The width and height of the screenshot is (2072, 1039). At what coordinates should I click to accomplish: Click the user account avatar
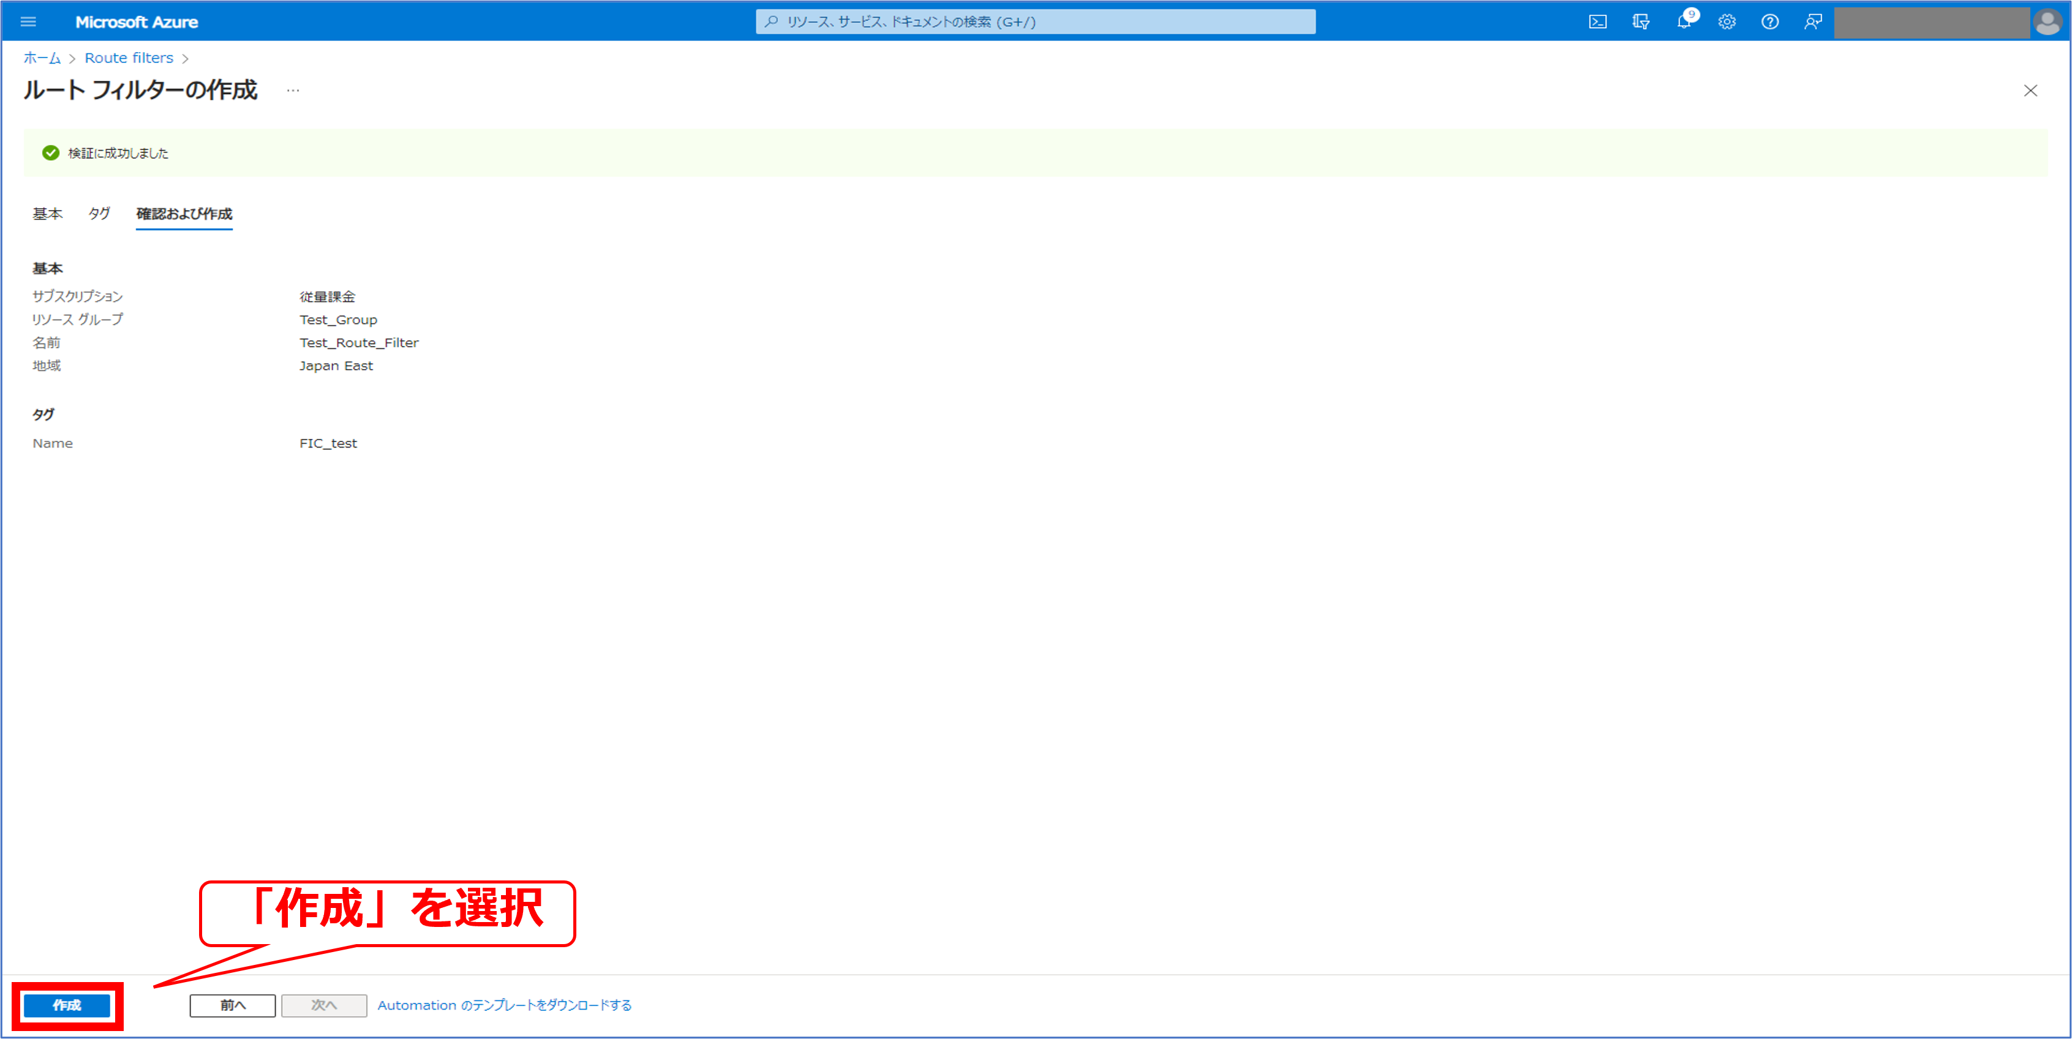pos(2046,21)
